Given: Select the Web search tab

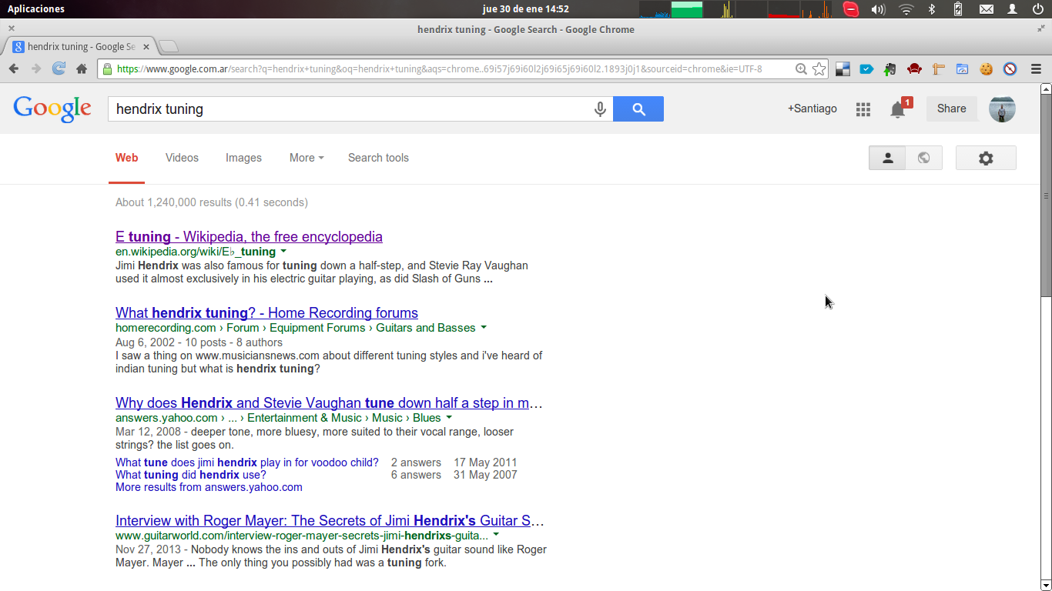Looking at the screenshot, I should (126, 158).
